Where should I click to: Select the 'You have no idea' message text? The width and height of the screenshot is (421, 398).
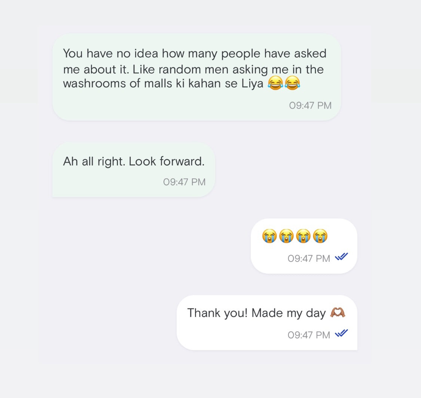pos(194,69)
